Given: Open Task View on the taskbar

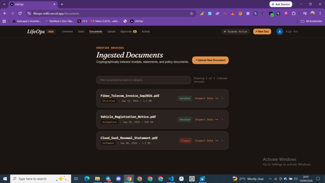Looking at the screenshot, I should tap(76, 179).
